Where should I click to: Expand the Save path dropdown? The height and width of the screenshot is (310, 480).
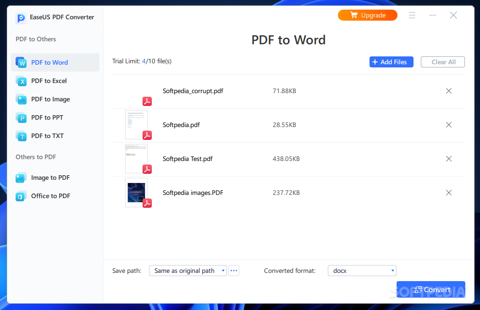click(x=188, y=271)
